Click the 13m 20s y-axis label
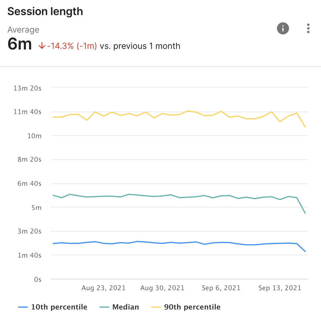Screen dimensions: 321x327 28,88
